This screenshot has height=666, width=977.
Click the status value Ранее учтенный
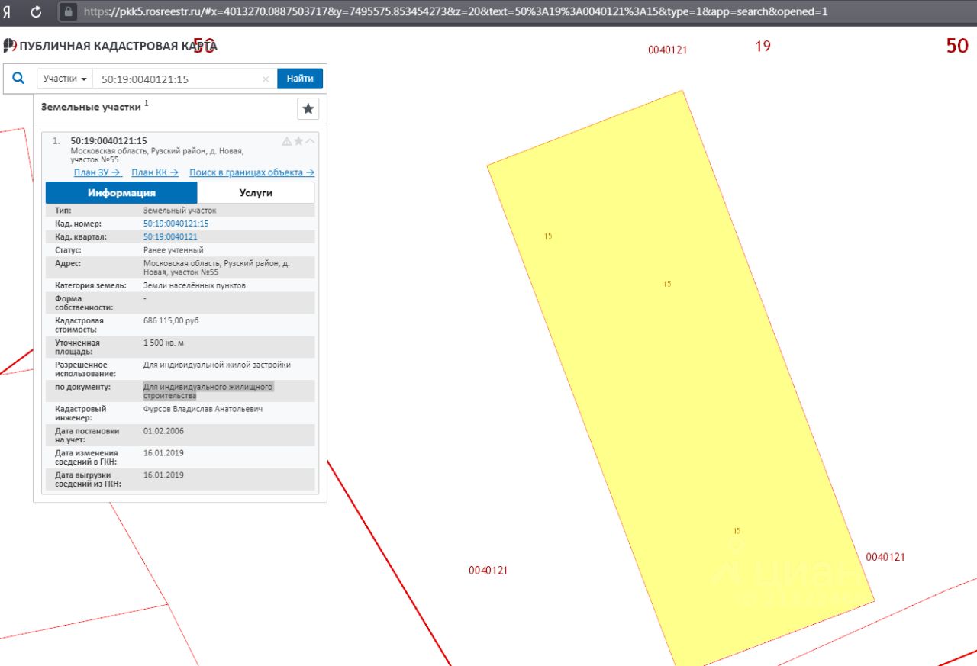coord(173,250)
